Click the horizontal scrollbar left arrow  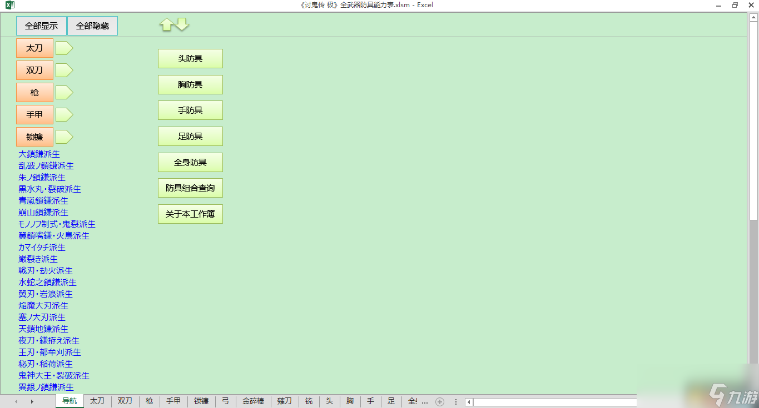point(469,402)
